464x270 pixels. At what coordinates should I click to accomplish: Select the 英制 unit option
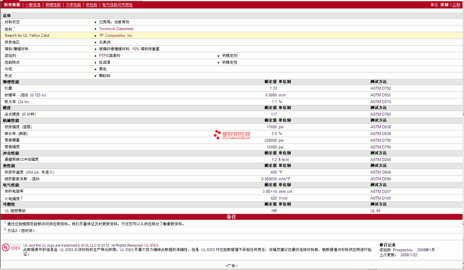coord(444,5)
